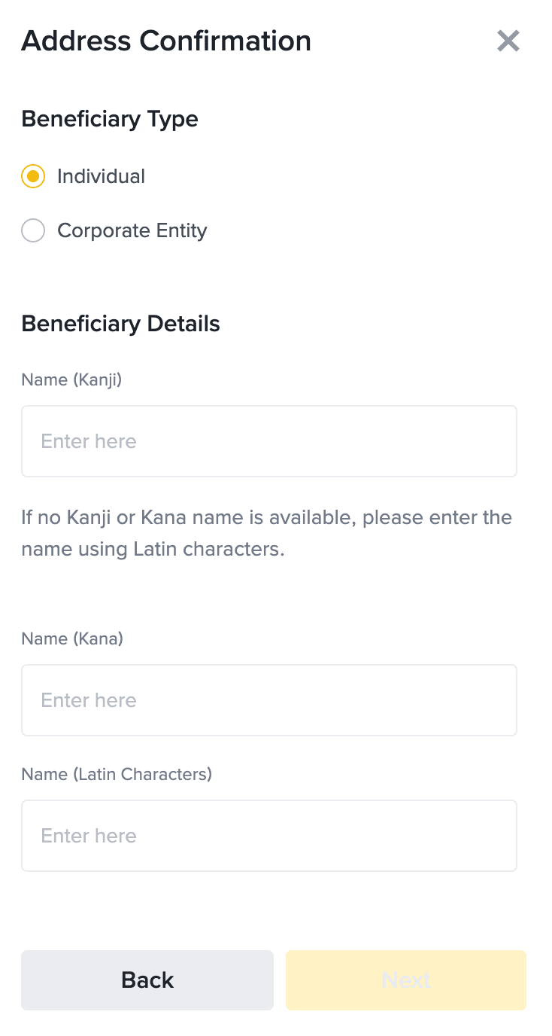Click the "Address Confirmation" dialog title
Screen dimensions: 552x1036
point(166,41)
